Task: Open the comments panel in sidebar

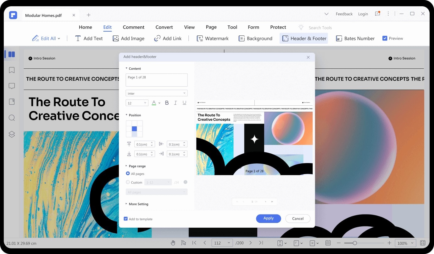Action: point(12,86)
